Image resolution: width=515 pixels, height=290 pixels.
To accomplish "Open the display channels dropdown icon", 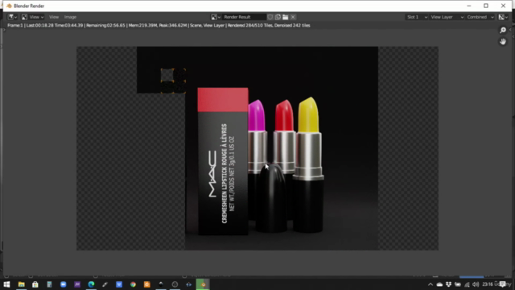I will (503, 17).
